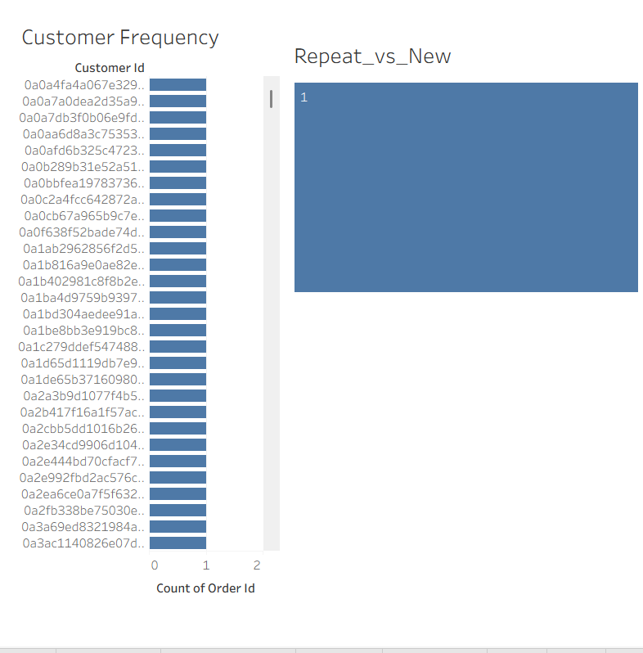Select customer label 0a0a4fa4a067e329..
This screenshot has width=643, height=653.
click(x=84, y=85)
